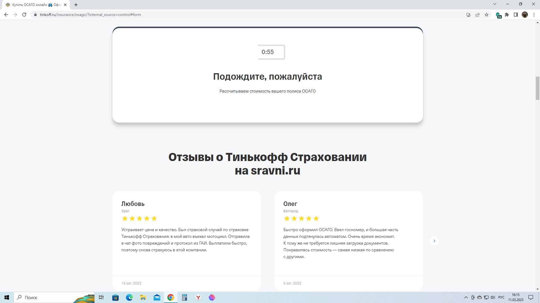540x303 pixels.
Task: Open a new browser tab
Action: (x=76, y=5)
